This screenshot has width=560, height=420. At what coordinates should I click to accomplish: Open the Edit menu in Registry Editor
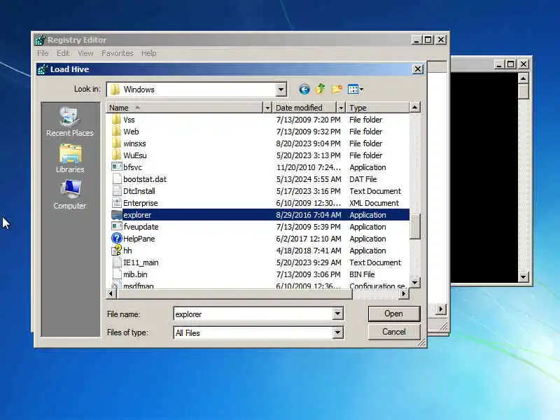click(x=63, y=53)
